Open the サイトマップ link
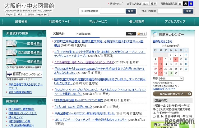The image size is (199, 128). pos(115,4)
